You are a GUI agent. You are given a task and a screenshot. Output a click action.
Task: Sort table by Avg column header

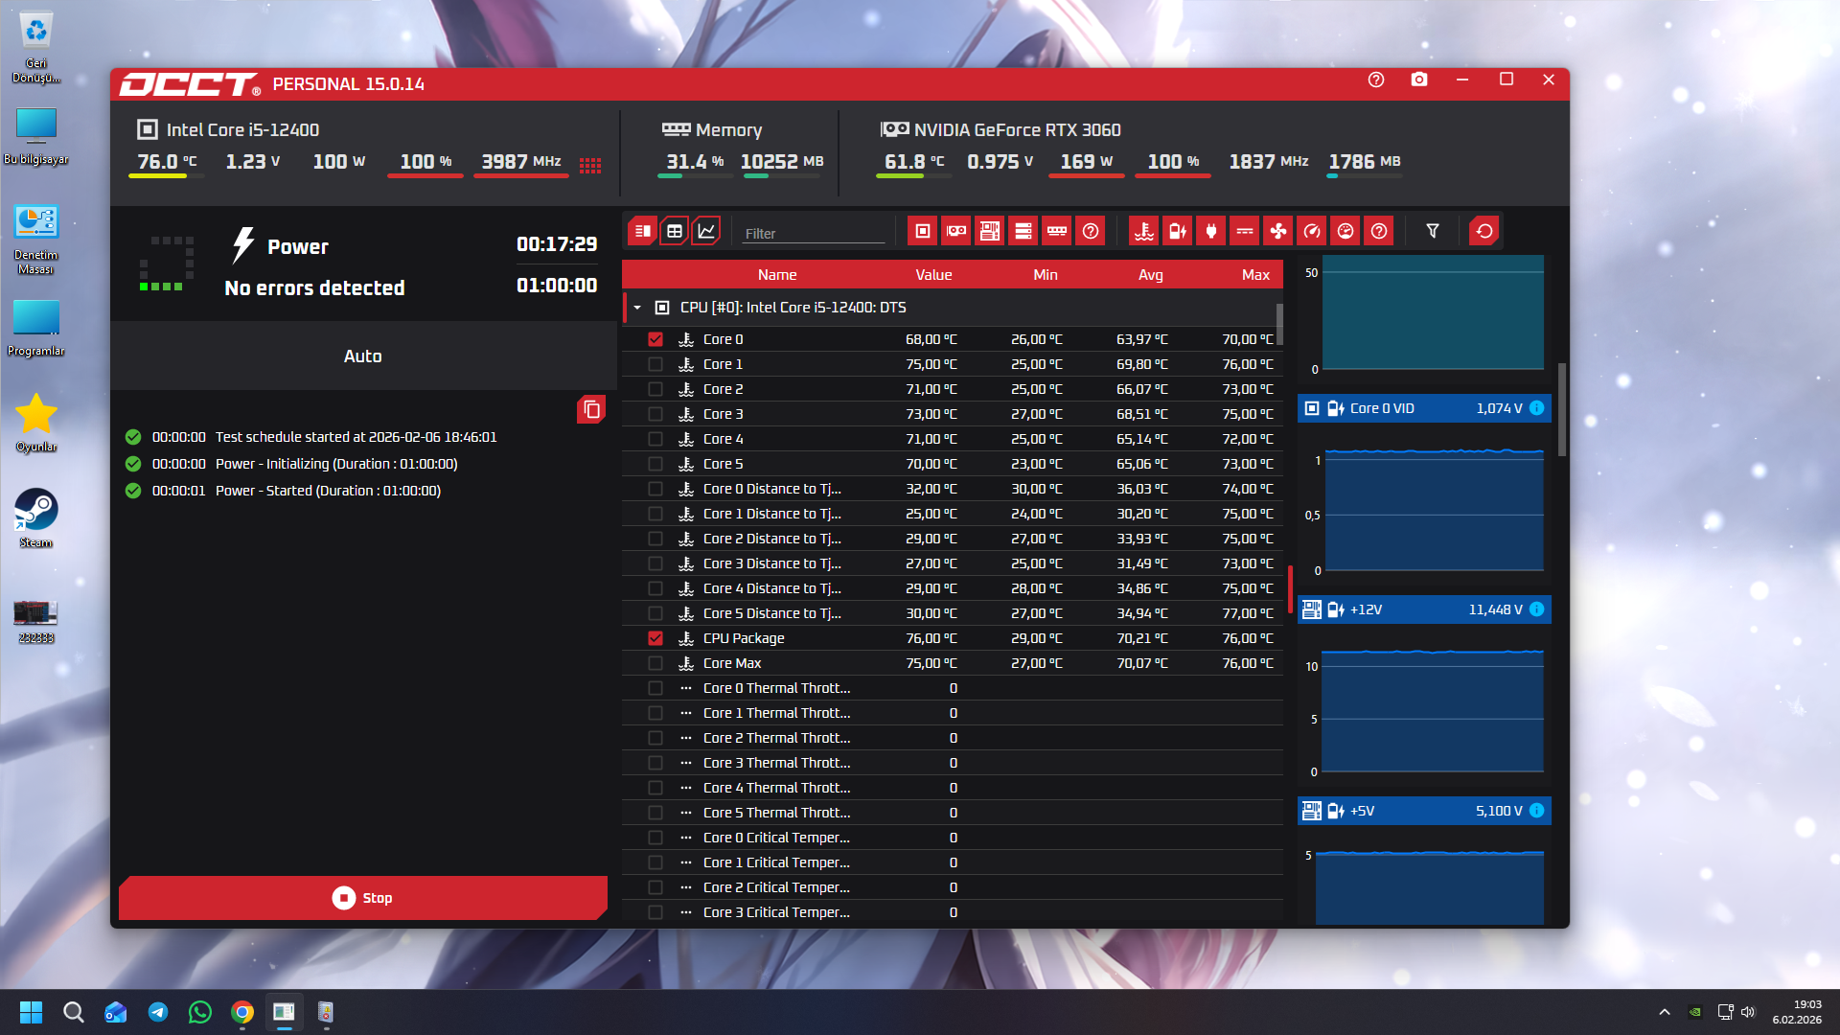click(x=1151, y=275)
